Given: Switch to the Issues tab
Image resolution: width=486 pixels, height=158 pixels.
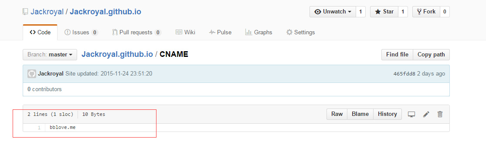Looking at the screenshot, I should [81, 33].
